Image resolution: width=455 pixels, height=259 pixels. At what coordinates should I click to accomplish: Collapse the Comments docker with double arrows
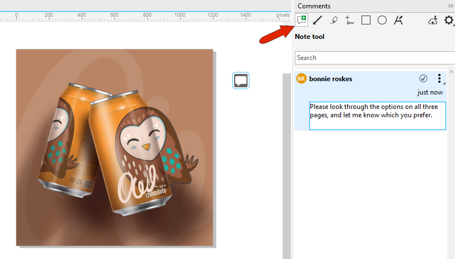pyautogui.click(x=451, y=6)
